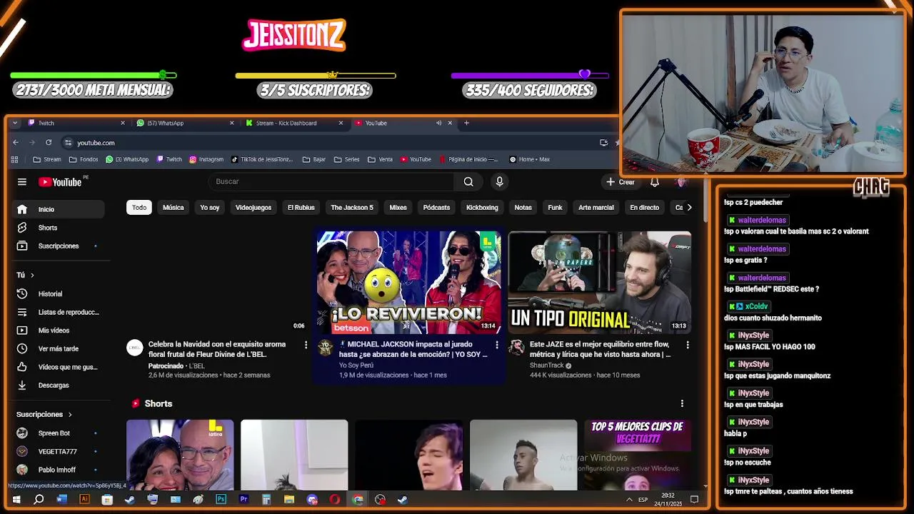Click the search magnifier button

468,182
